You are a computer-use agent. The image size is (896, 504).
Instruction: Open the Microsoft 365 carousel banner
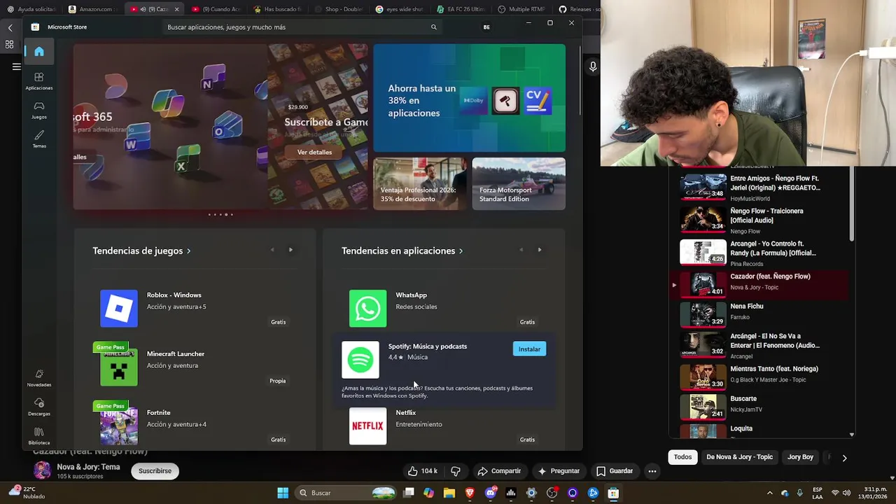tap(170, 127)
